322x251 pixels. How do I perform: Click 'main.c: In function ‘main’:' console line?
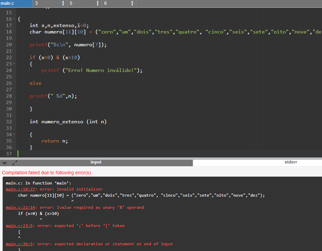pos(38,183)
